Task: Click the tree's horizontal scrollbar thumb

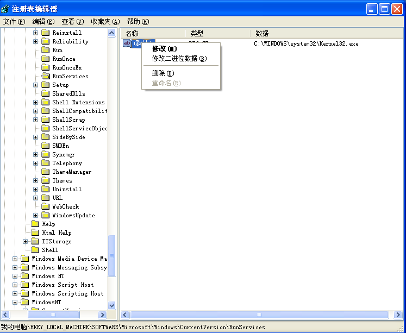Action: coord(53,315)
